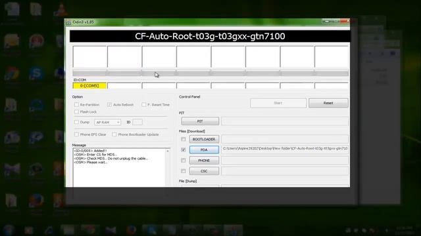Click the CSC file path field
Screen dimensions: 421x236
(285, 171)
